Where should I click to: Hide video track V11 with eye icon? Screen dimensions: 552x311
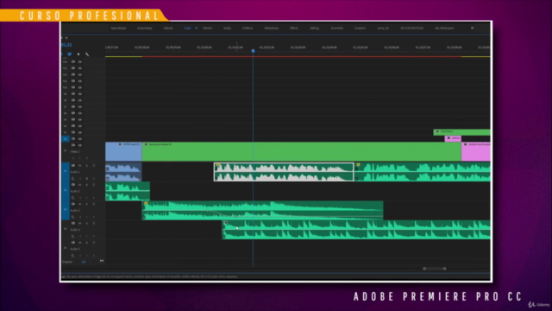(80, 81)
